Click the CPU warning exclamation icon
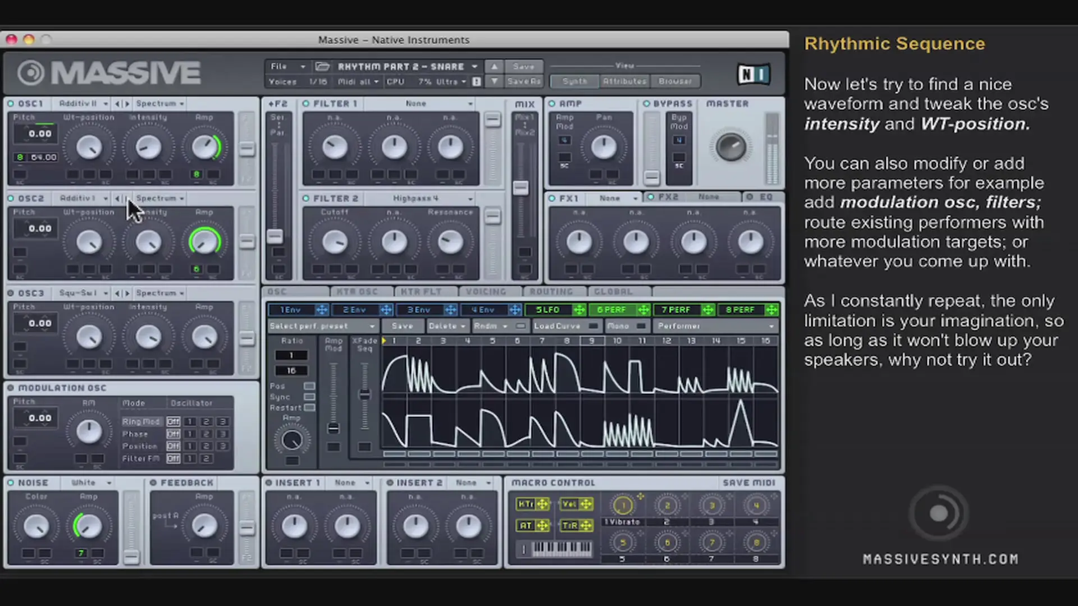The image size is (1078, 606). click(x=477, y=81)
